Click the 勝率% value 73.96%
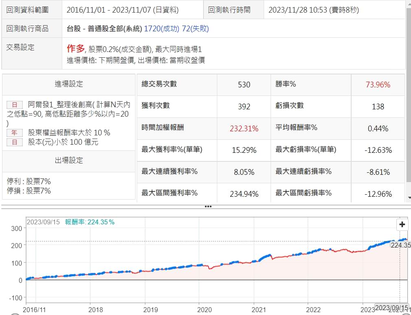Image resolution: width=411 pixels, height=315 pixels. (378, 85)
